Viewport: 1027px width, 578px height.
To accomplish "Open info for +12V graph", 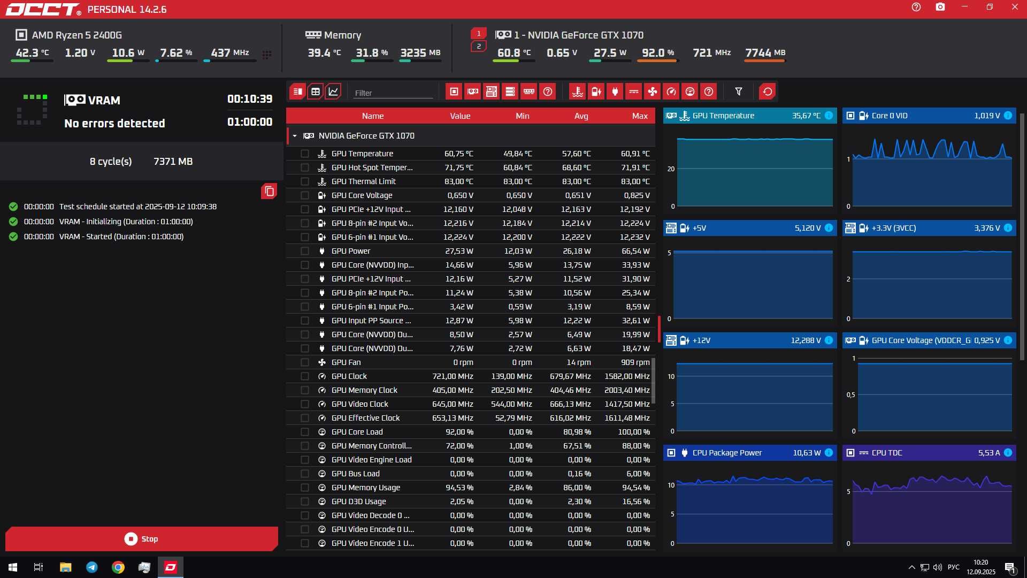I will 829,340.
